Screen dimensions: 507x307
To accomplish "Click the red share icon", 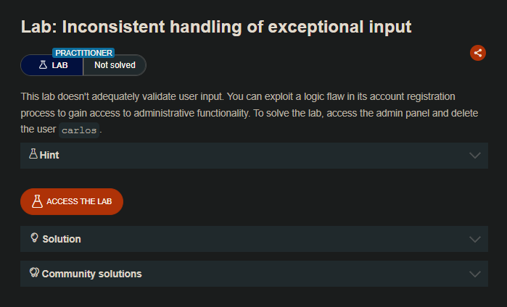I will pyautogui.click(x=477, y=52).
